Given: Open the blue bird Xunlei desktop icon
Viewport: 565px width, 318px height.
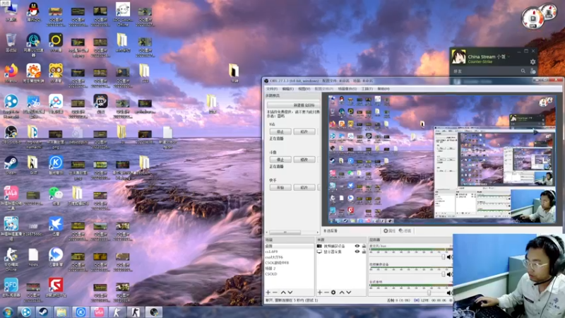Looking at the screenshot, I should click(x=56, y=225).
